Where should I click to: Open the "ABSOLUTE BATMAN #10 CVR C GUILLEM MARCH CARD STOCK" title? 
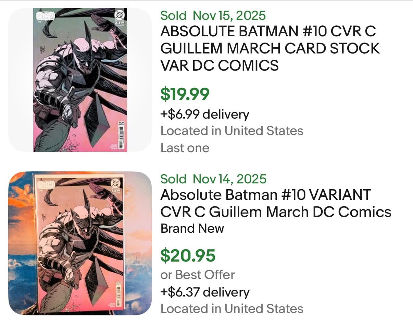[270, 48]
